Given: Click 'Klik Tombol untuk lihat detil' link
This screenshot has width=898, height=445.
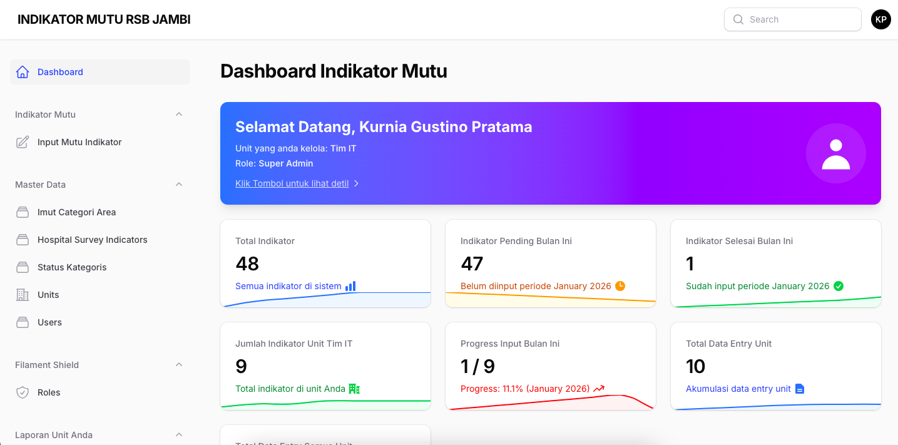Looking at the screenshot, I should (292, 183).
